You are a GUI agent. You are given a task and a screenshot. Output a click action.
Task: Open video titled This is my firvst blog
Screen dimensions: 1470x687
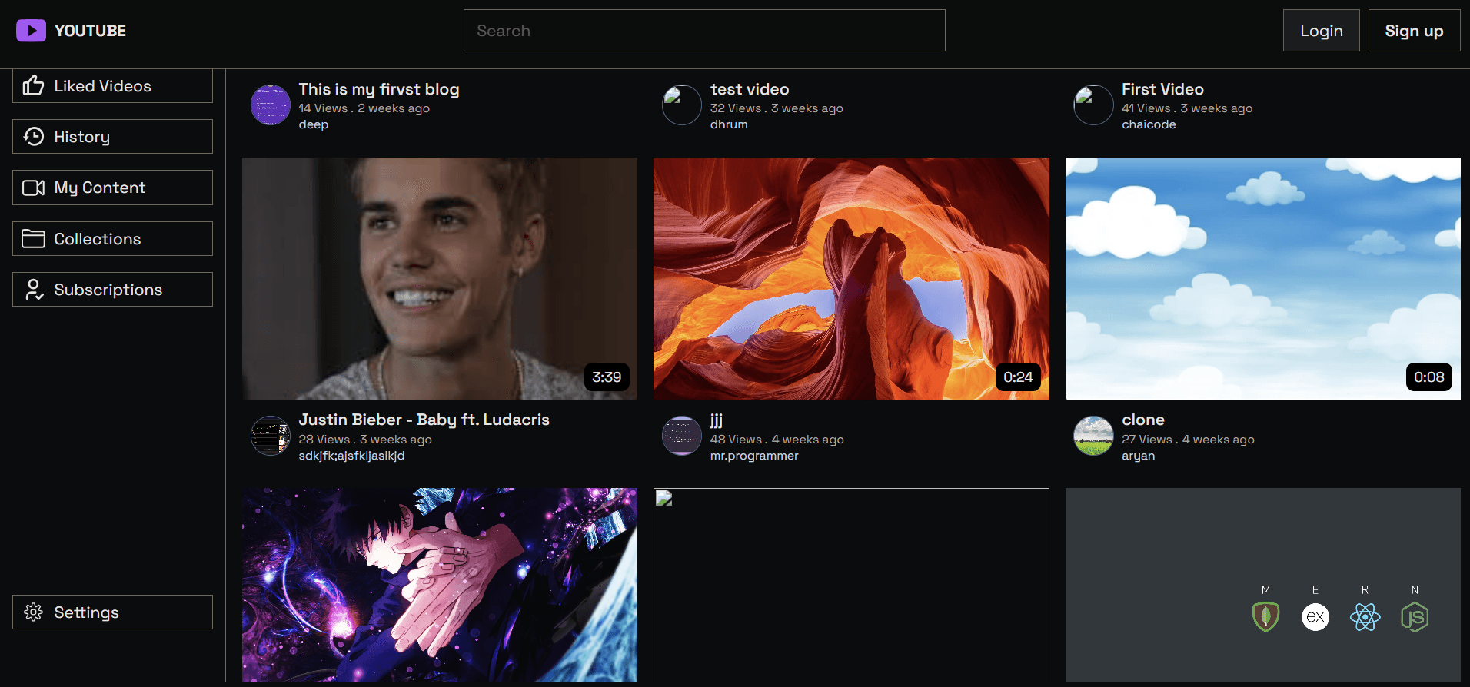pyautogui.click(x=379, y=89)
